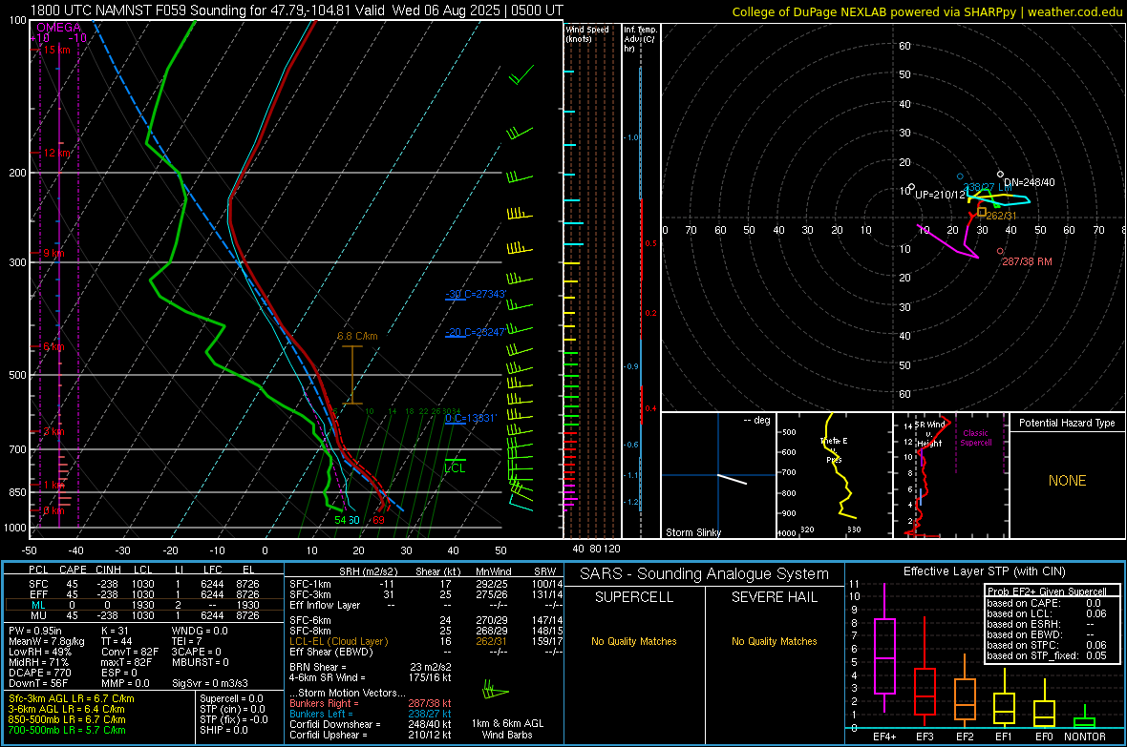The image size is (1127, 747).
Task: Click the -30 C=27343' height label
Action: tap(476, 294)
